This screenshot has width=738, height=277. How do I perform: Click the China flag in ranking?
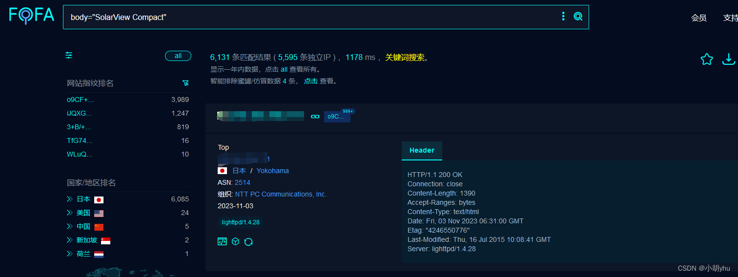99,227
